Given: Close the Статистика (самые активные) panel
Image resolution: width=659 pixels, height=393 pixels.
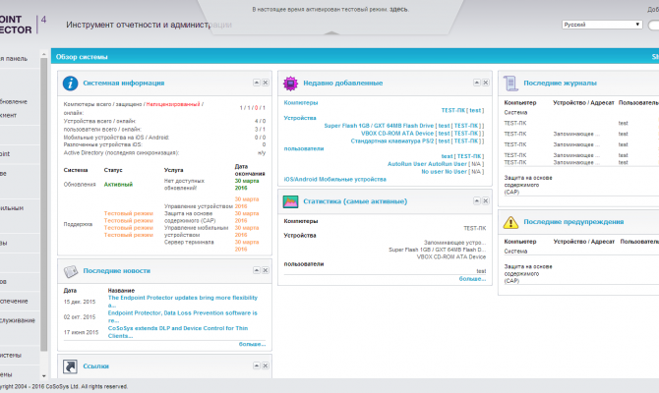Looking at the screenshot, I should pyautogui.click(x=486, y=201).
